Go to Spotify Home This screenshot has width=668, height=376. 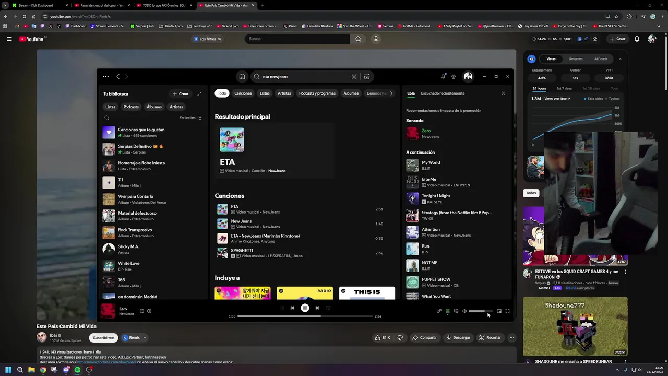(242, 76)
